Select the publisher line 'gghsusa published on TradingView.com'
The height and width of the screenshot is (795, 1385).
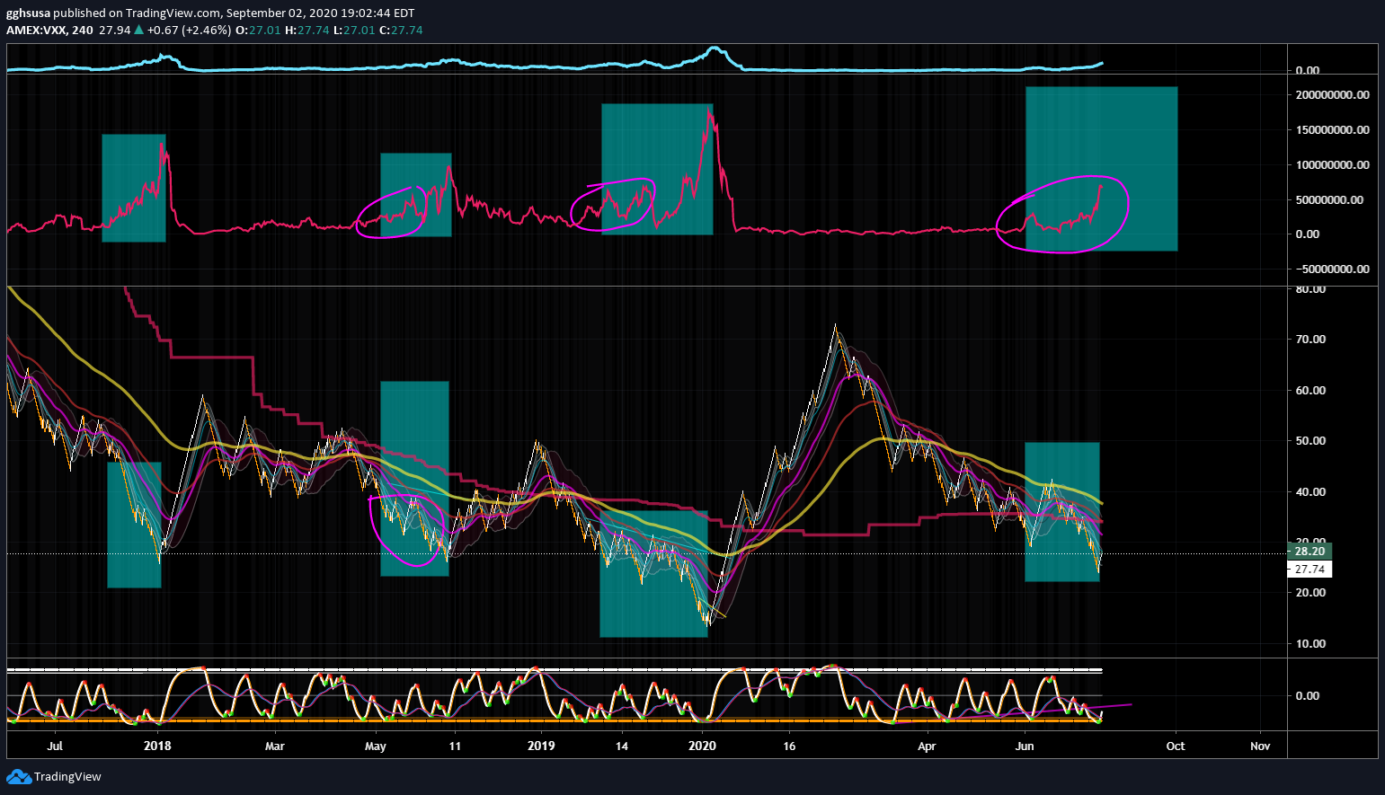coord(112,13)
